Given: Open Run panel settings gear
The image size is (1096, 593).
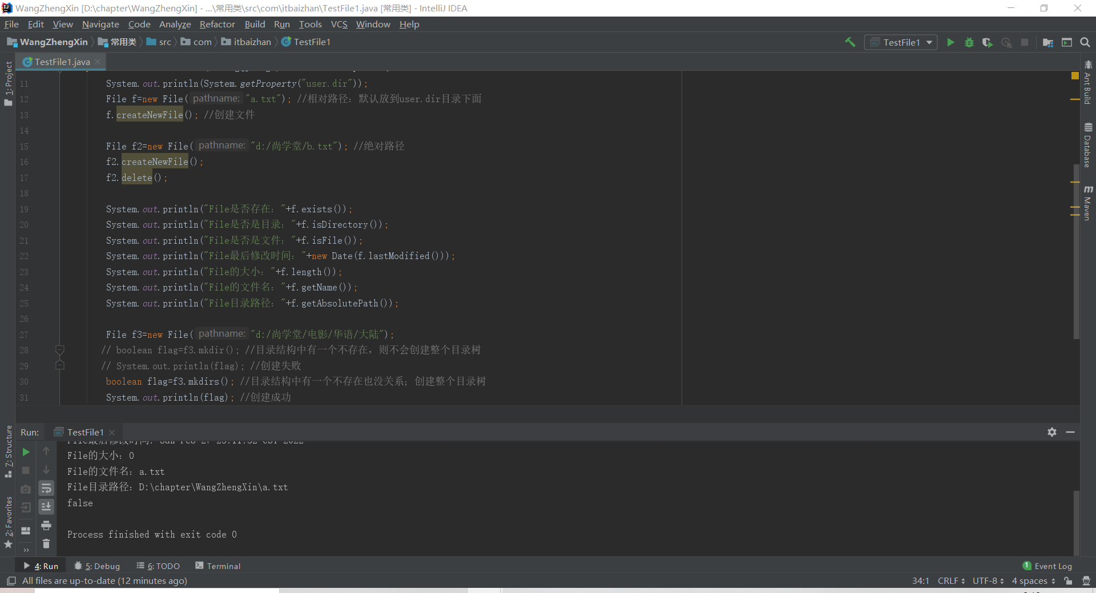Looking at the screenshot, I should (x=1052, y=432).
